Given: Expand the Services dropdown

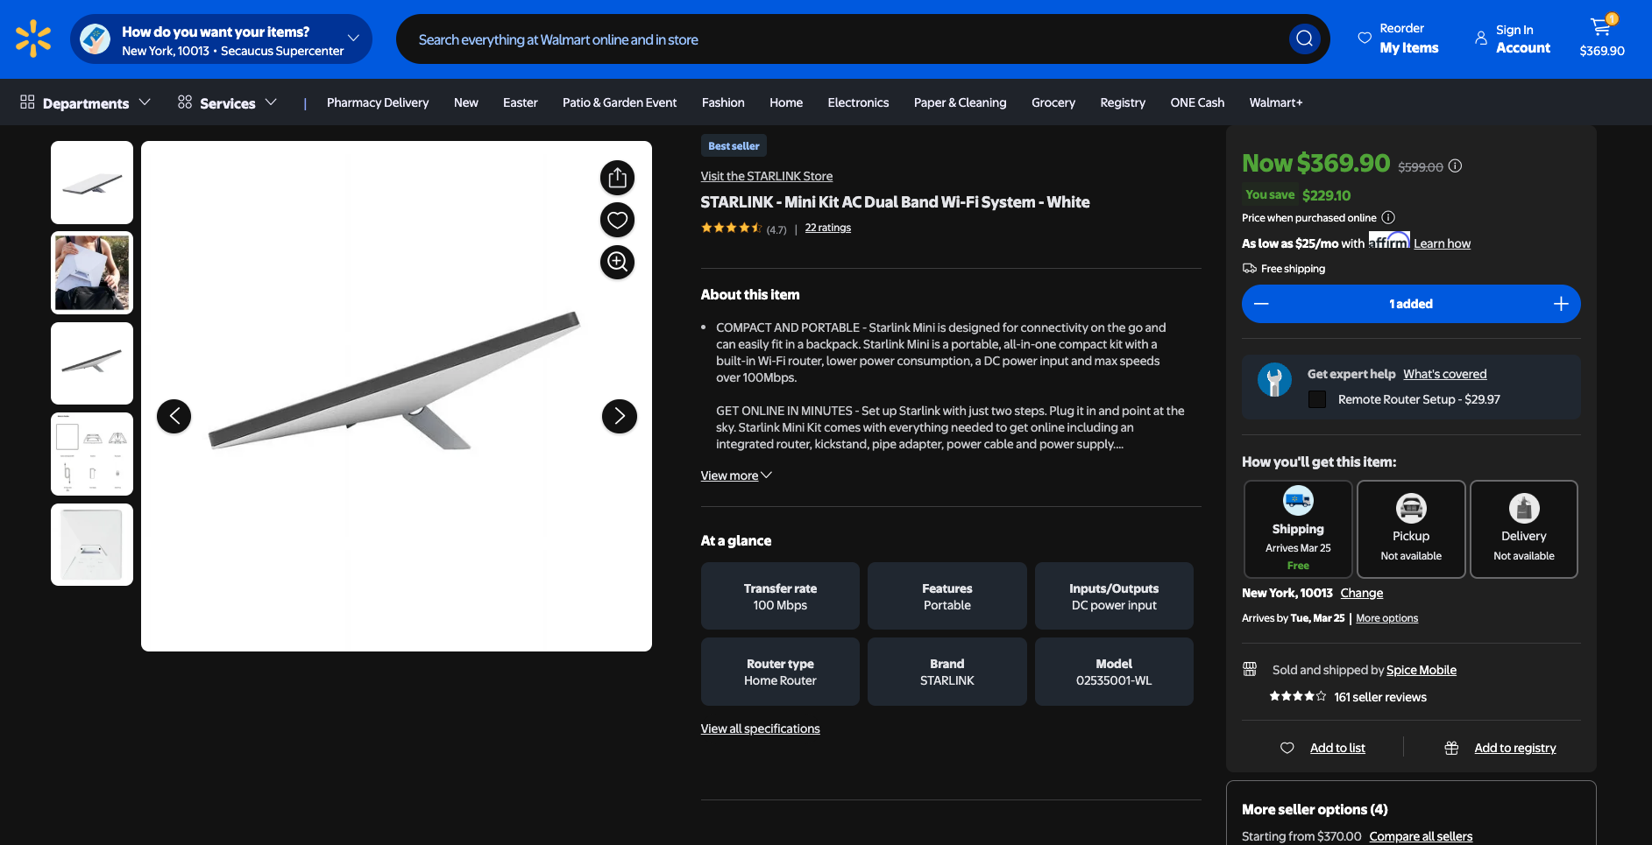Looking at the screenshot, I should [271, 102].
